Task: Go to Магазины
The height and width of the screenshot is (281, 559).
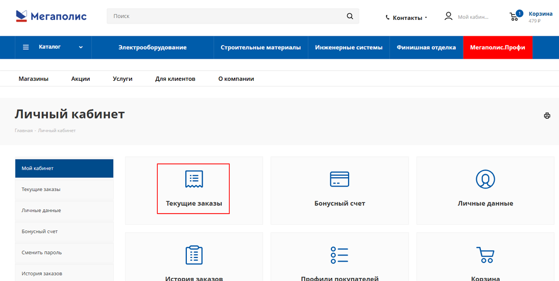Action: click(34, 79)
